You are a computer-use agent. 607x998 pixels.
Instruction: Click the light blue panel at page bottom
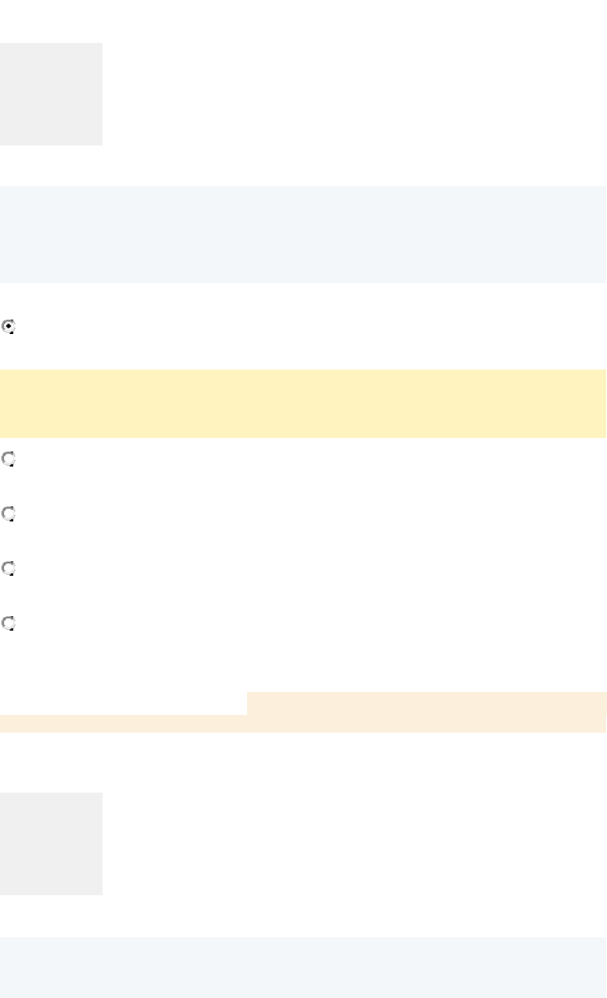303,967
